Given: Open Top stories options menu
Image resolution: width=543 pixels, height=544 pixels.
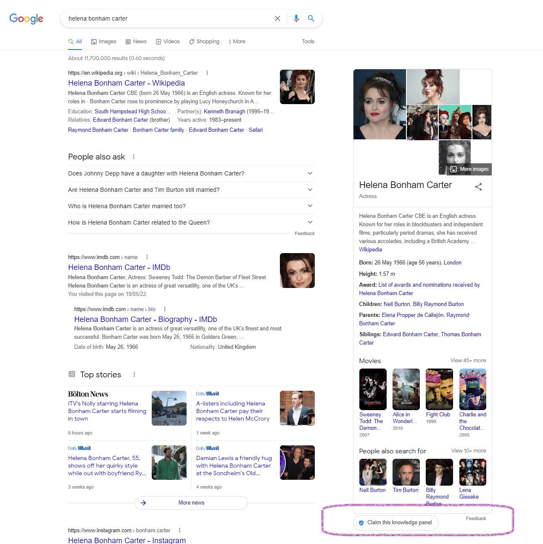Looking at the screenshot, I should point(134,374).
